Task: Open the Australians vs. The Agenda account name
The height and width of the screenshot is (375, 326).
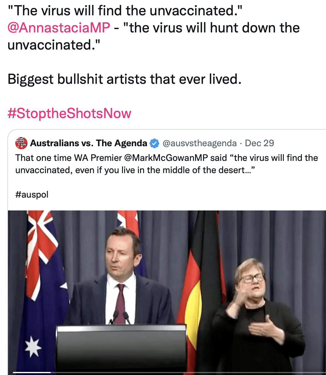Action: 89,143
